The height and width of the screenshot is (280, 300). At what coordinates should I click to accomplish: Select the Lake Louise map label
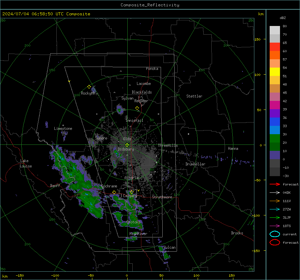(26, 163)
